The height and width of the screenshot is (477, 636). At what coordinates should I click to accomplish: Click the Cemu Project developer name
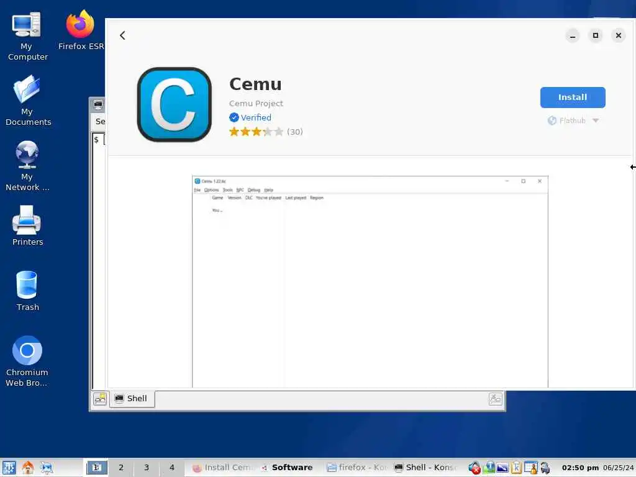[256, 104]
